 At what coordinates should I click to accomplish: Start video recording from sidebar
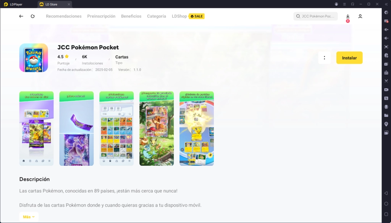(386, 90)
